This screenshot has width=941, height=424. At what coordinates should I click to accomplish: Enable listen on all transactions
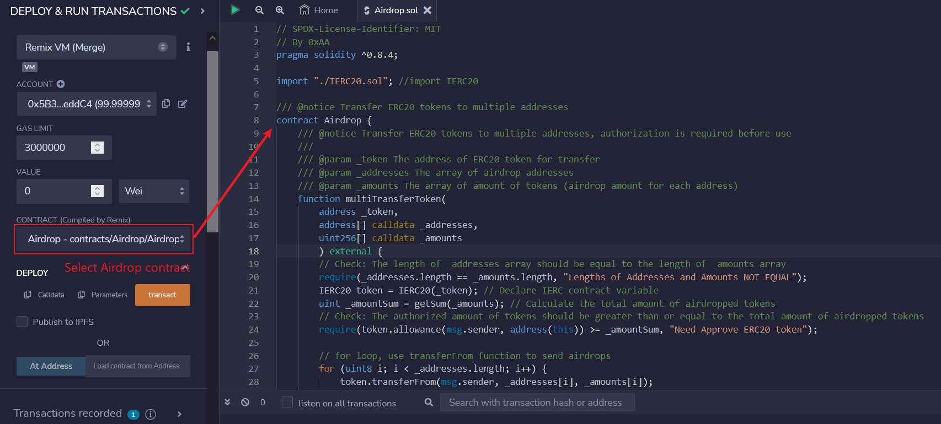click(287, 402)
